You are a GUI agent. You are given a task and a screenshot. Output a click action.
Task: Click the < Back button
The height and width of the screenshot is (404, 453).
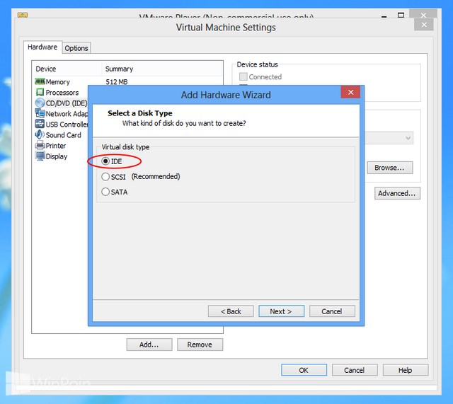click(x=231, y=311)
